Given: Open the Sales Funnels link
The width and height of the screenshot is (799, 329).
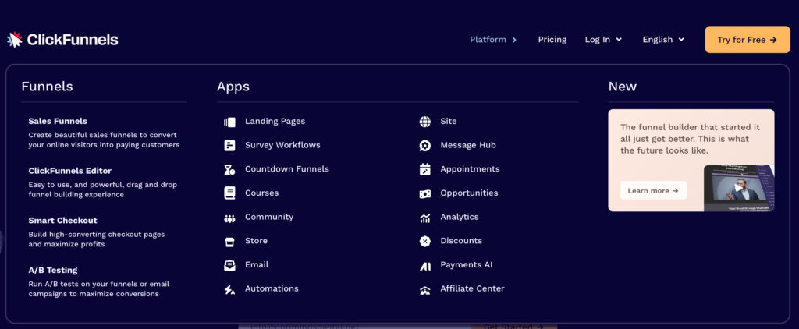Looking at the screenshot, I should 58,121.
